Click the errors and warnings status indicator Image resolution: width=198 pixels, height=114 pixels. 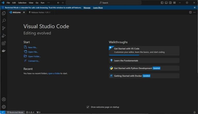click(30, 112)
